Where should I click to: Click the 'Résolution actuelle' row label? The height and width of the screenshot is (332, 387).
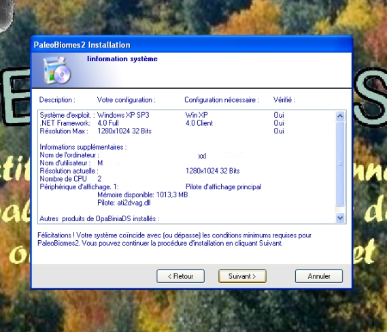(x=69, y=171)
